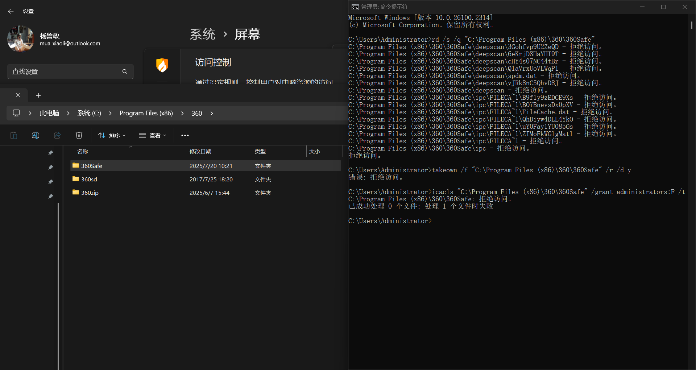Click the Rename icon in Explorer toolbar

pyautogui.click(x=36, y=135)
